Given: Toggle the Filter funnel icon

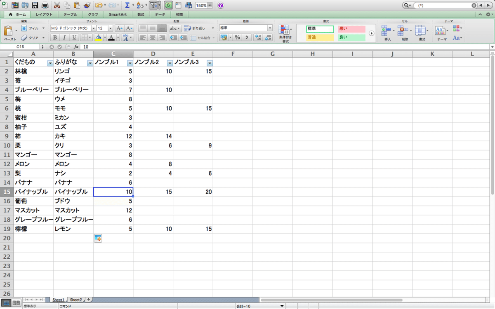Looking at the screenshot, I should pyautogui.click(x=153, y=5).
